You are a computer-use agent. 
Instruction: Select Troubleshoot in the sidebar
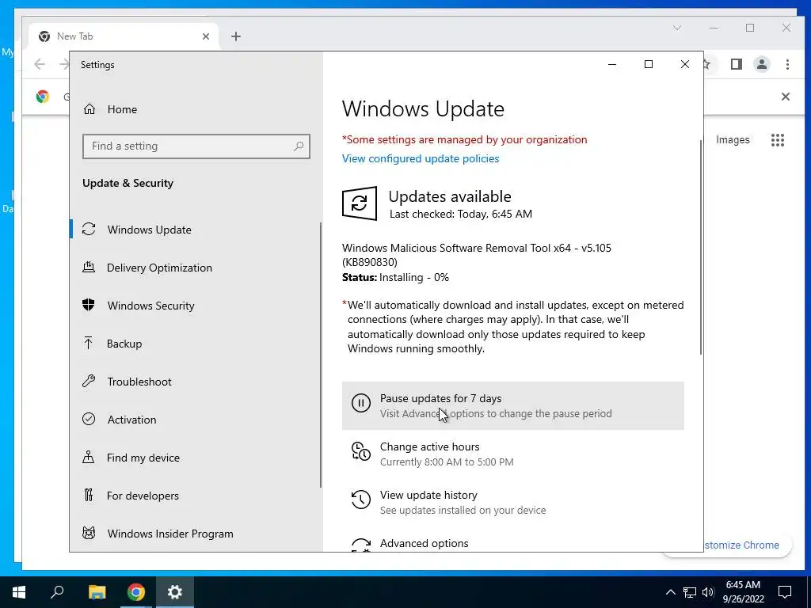196,382
